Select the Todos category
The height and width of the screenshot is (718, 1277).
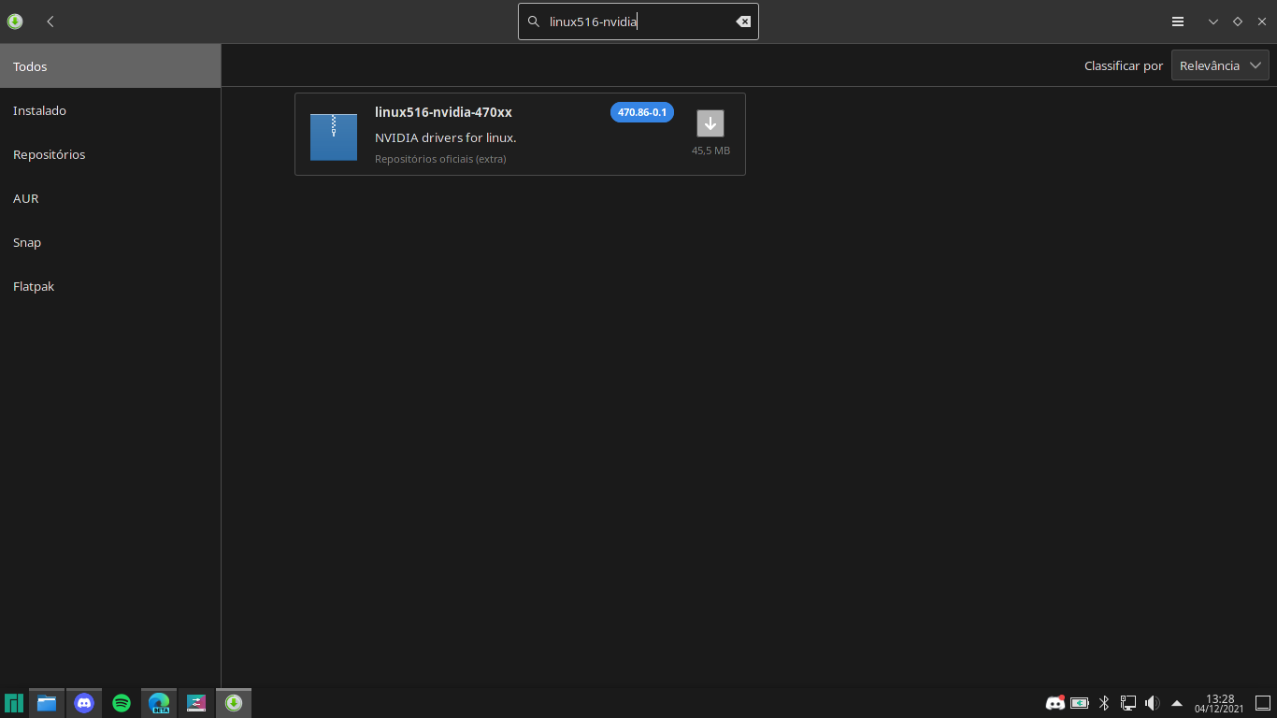coord(110,66)
